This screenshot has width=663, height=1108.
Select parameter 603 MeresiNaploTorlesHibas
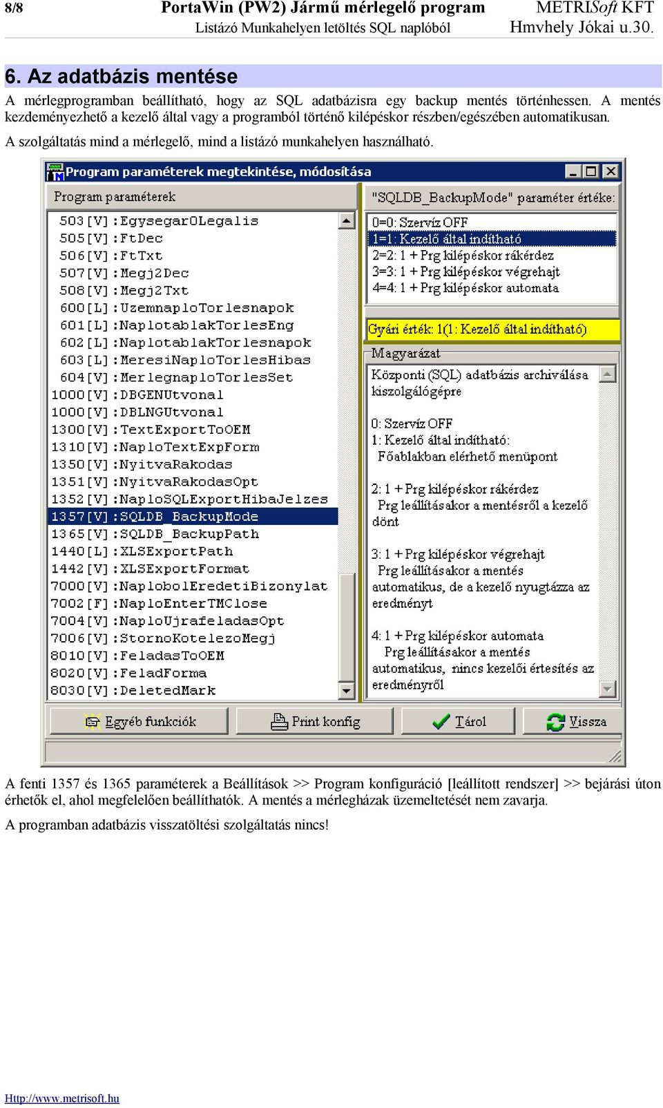click(193, 360)
